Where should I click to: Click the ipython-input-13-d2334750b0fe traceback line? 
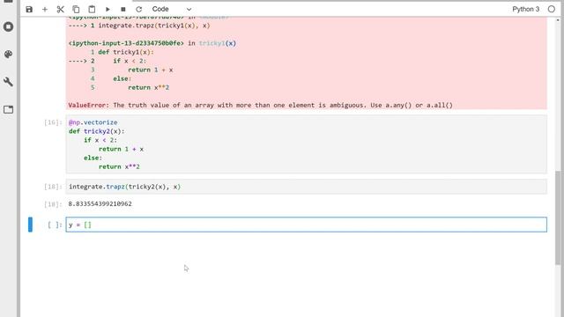[152, 43]
